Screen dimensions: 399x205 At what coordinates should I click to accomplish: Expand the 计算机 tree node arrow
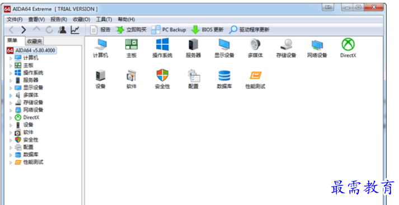11,58
